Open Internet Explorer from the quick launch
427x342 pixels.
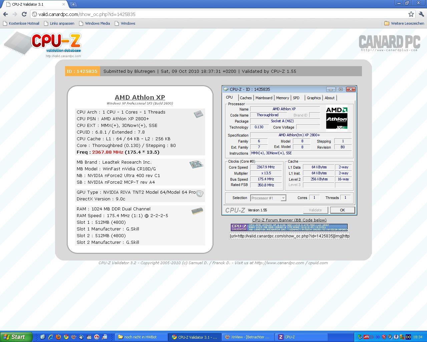51,337
